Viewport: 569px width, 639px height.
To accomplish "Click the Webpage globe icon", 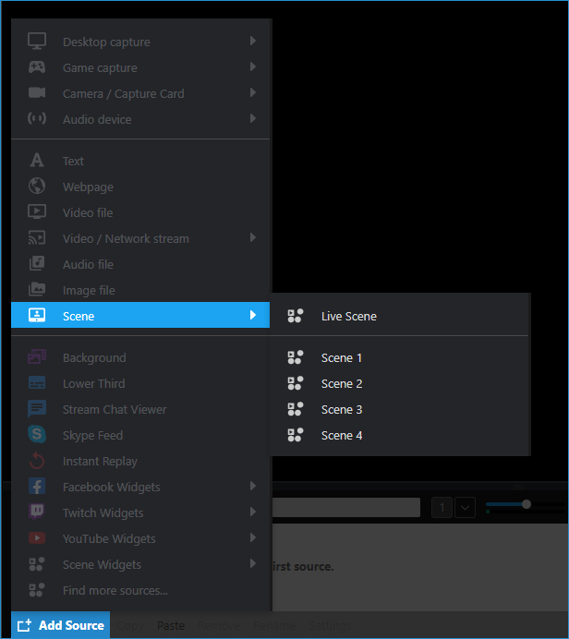I will tap(37, 187).
